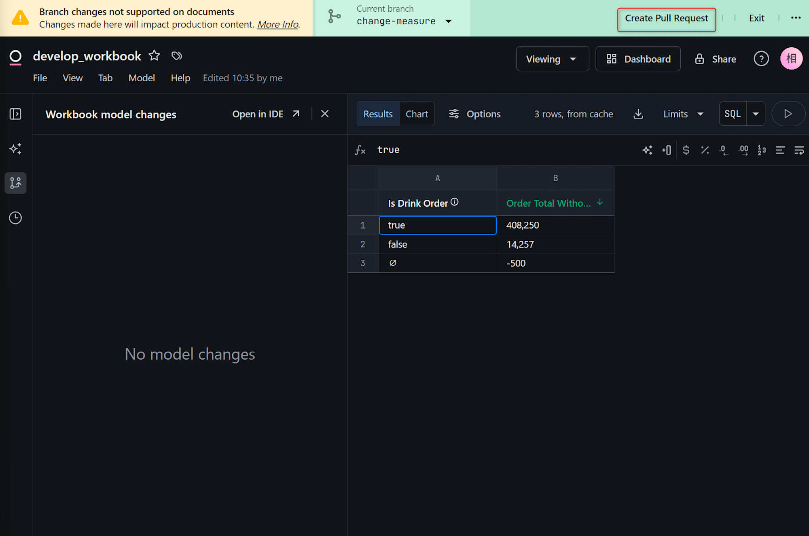Click the add column icon
This screenshot has width=809, height=536.
coord(667,150)
